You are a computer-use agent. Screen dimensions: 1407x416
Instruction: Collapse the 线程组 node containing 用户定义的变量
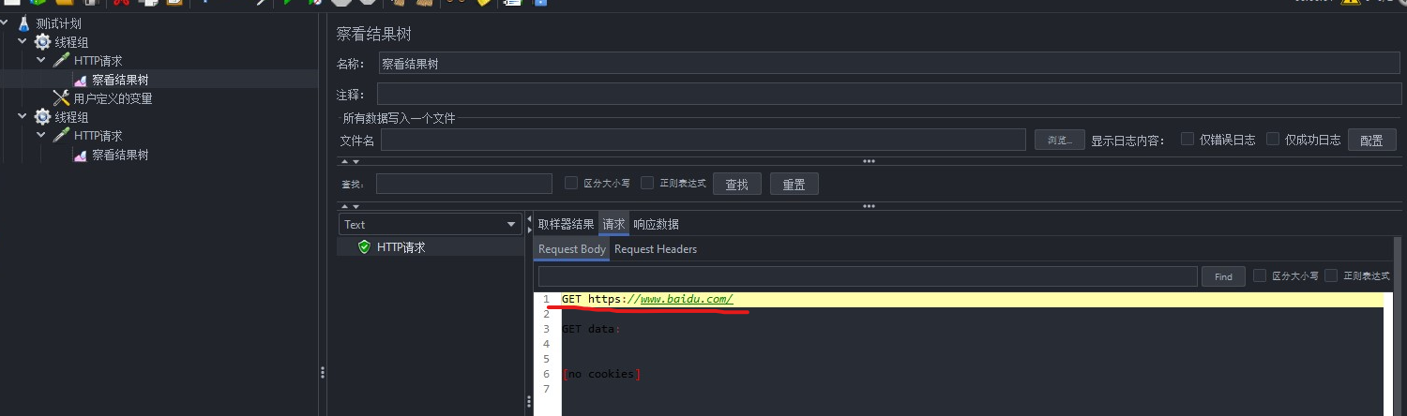click(x=23, y=42)
